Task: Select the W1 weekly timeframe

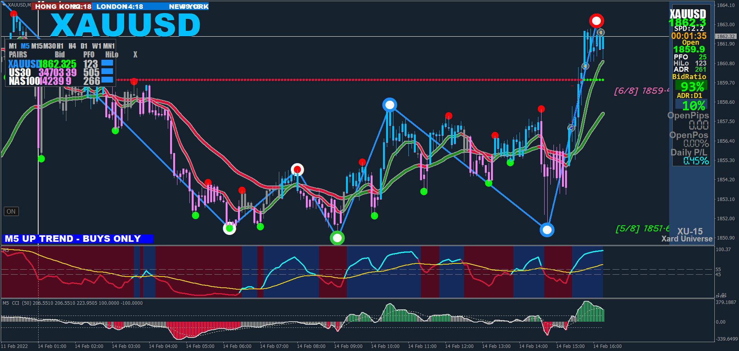Action: (96, 46)
